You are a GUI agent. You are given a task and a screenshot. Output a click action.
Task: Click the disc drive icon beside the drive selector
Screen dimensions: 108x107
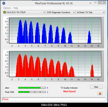point(4,12)
